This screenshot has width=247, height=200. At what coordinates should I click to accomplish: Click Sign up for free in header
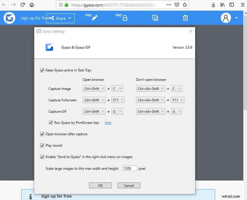pyautogui.click(x=35, y=18)
